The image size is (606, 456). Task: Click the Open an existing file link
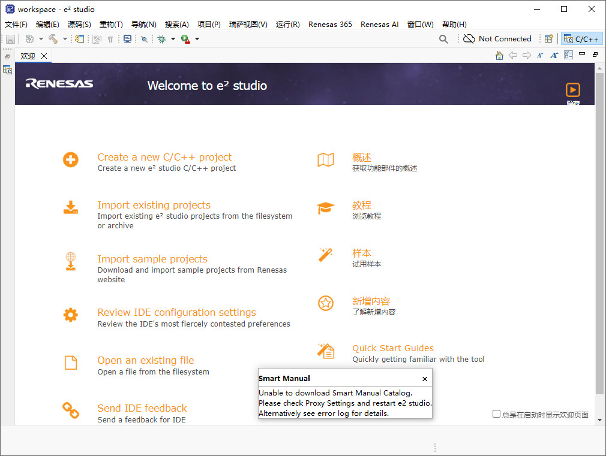click(x=146, y=360)
